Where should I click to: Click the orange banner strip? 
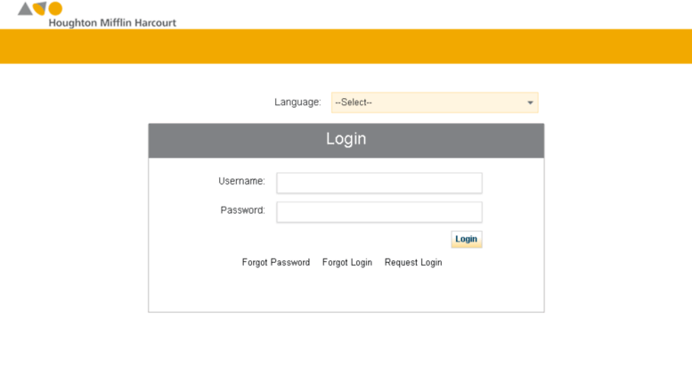point(346,46)
